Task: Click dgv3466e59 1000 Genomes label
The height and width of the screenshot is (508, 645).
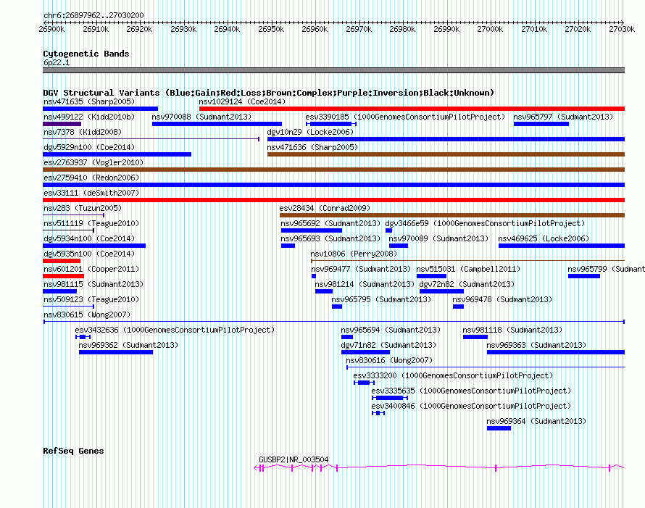Action: [x=485, y=223]
